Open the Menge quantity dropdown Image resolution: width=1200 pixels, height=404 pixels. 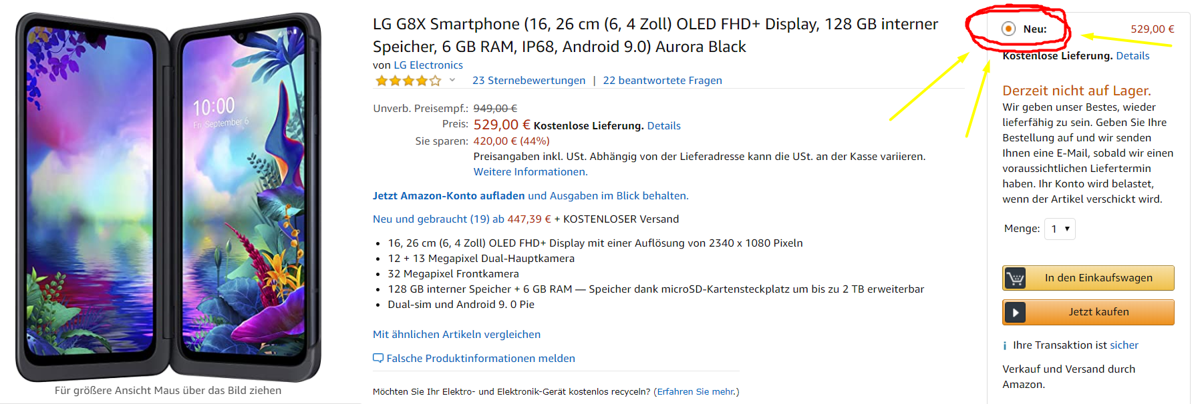1060,229
